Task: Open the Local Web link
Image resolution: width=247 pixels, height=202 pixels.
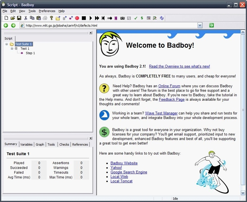Action: click(x=119, y=177)
